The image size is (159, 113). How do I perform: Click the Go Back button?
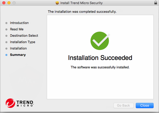123,105
